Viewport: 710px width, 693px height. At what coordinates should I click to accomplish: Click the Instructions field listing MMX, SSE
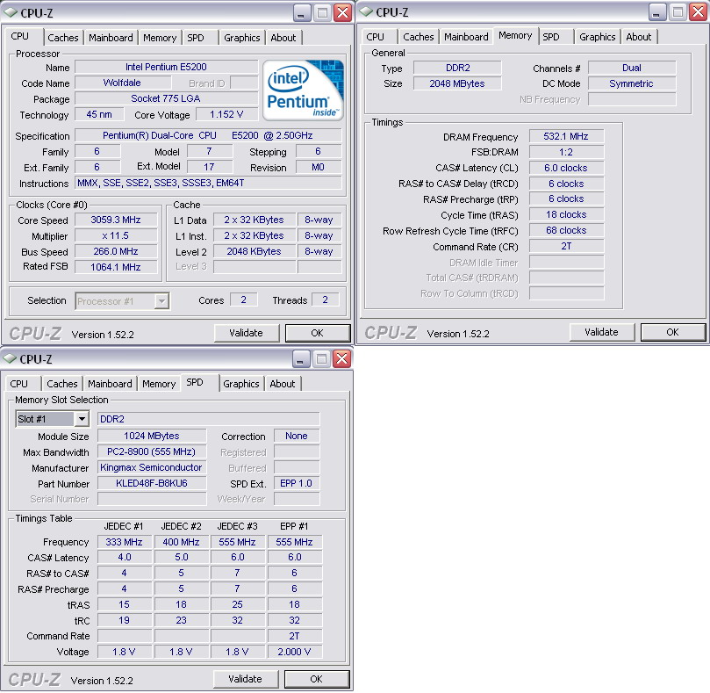(x=208, y=183)
